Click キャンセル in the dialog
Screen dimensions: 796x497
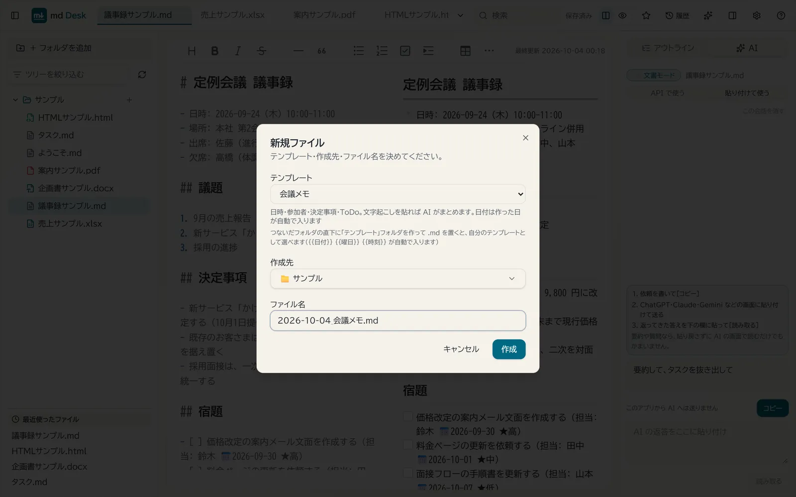click(x=461, y=349)
